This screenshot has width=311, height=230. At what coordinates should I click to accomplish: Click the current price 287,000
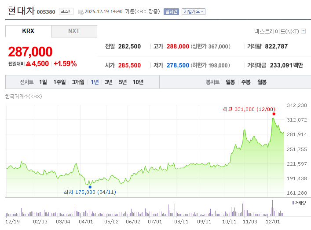coord(30,52)
